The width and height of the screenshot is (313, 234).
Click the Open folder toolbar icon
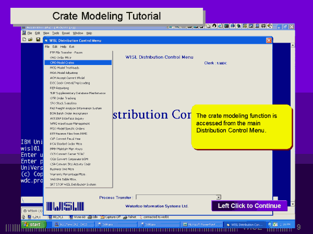[30, 40]
